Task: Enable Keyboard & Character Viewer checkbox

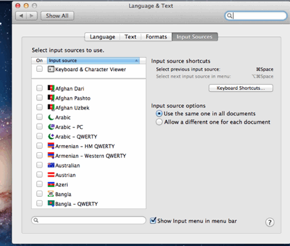Action: pos(39,69)
